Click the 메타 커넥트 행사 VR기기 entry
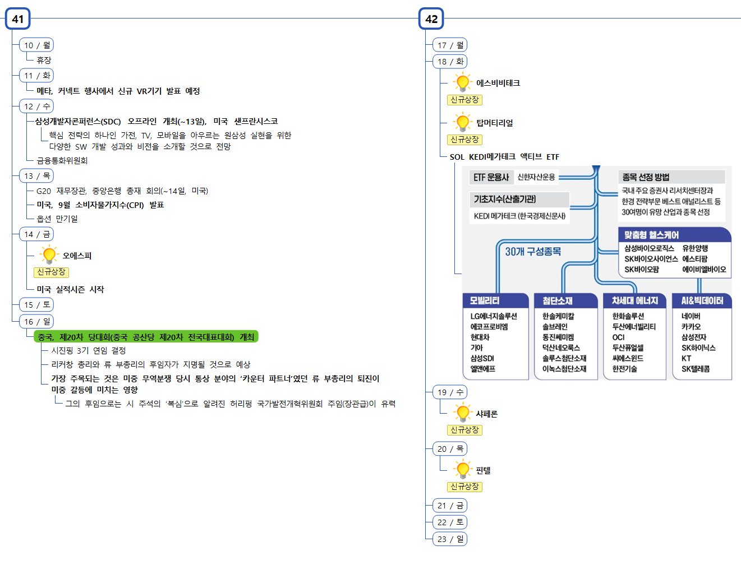This screenshot has height=565, width=741. tap(118, 91)
